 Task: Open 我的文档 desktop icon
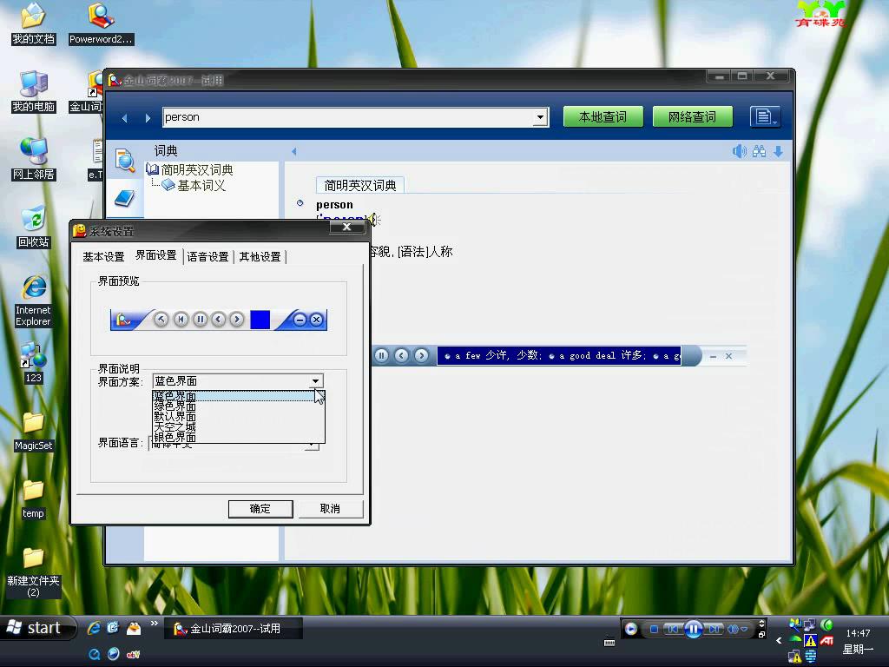(x=34, y=23)
